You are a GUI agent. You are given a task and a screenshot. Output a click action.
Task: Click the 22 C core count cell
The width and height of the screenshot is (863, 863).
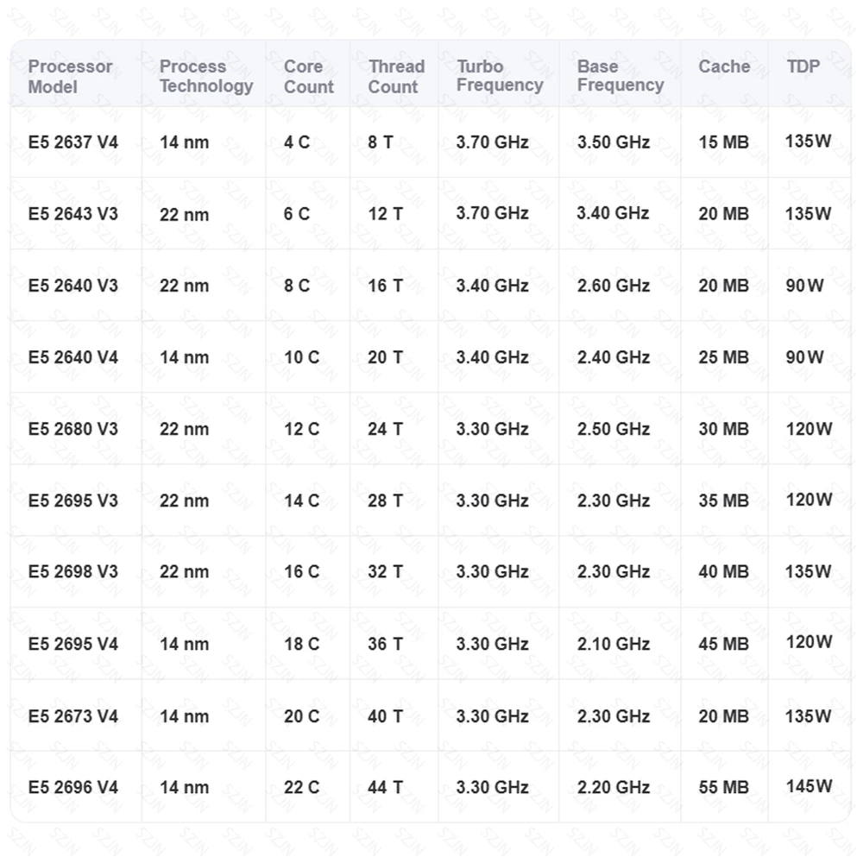point(301,787)
